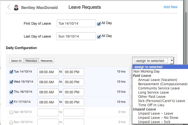
Task: Click the Weekdays filter button
Action: coord(31,61)
